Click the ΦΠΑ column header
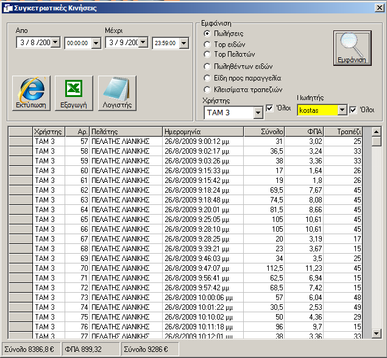 click(x=304, y=132)
